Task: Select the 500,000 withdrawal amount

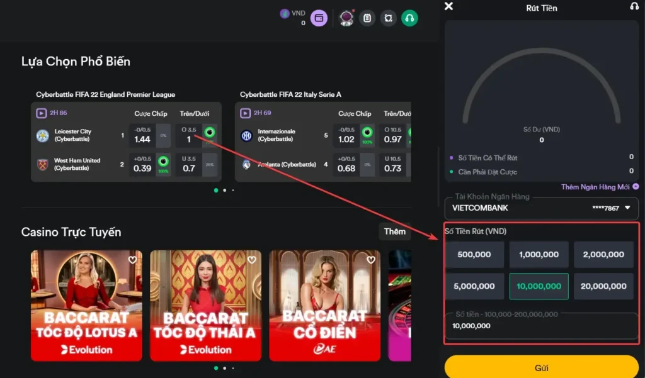Action: [x=474, y=254]
